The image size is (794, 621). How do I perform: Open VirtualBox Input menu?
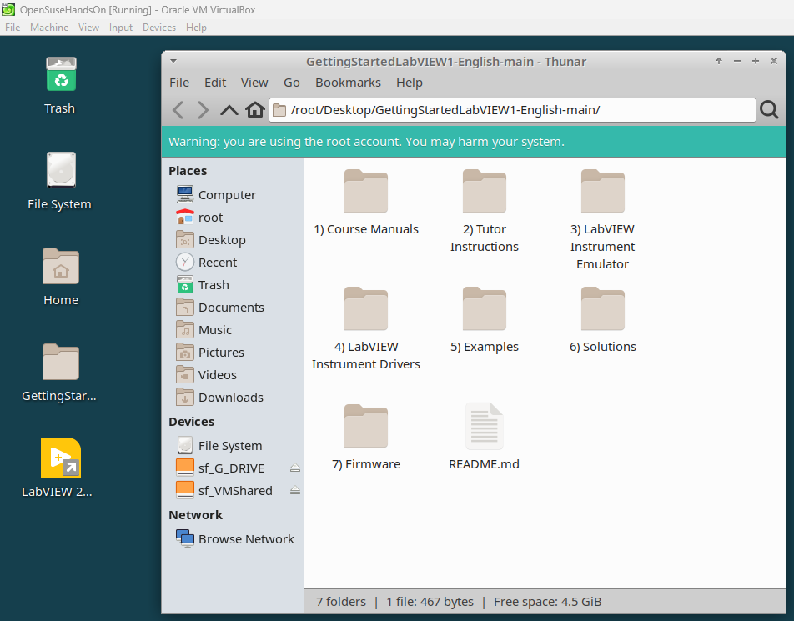pyautogui.click(x=120, y=28)
